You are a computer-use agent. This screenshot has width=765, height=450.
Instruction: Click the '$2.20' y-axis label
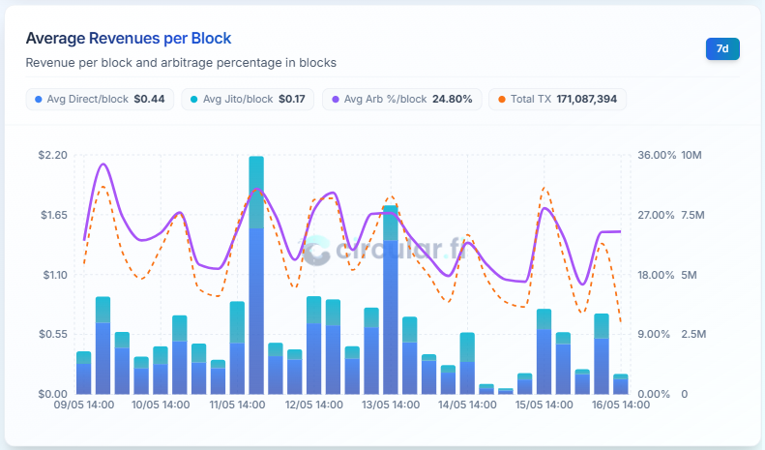[x=52, y=155]
